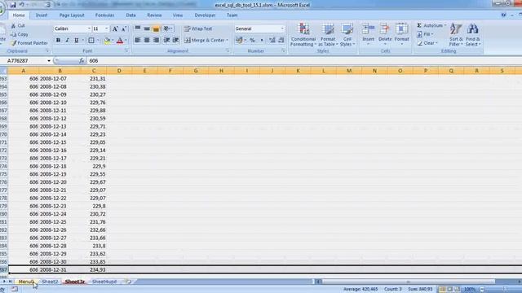
Task: Activate the Format Painter tool
Action: [x=29, y=43]
